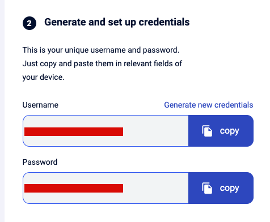Select the Username input field
The image size is (270, 222).
(x=106, y=131)
